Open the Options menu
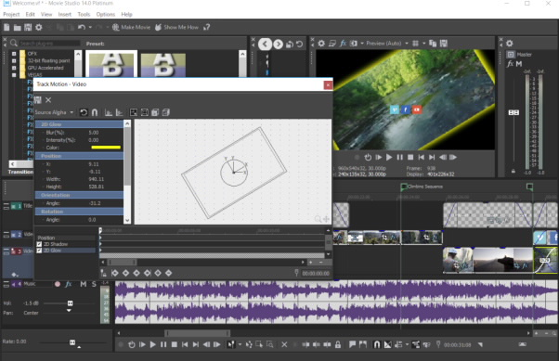 point(106,14)
